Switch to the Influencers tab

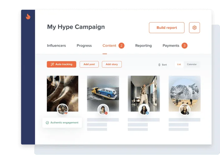[56, 46]
